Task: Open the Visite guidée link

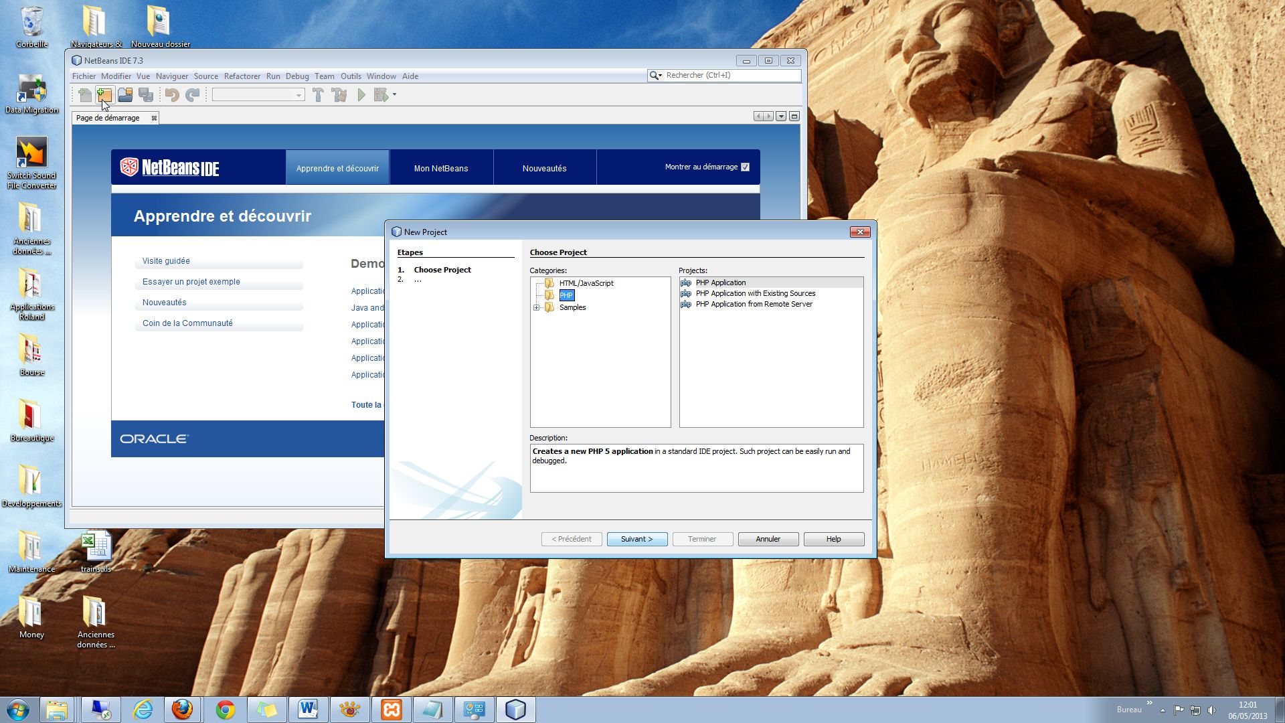Action: click(166, 261)
